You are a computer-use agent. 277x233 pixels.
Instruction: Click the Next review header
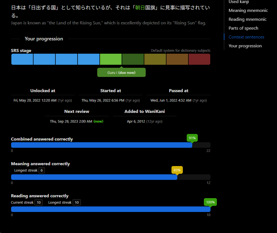(x=77, y=112)
